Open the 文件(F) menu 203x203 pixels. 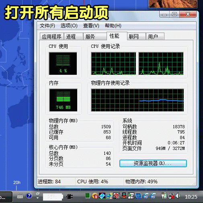[x=47, y=26]
